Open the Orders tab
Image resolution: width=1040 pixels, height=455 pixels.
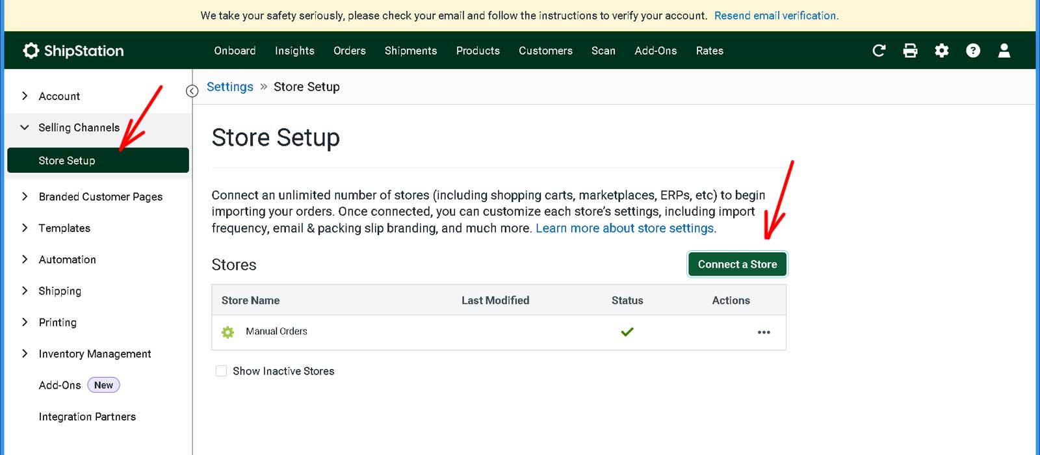pyautogui.click(x=350, y=51)
